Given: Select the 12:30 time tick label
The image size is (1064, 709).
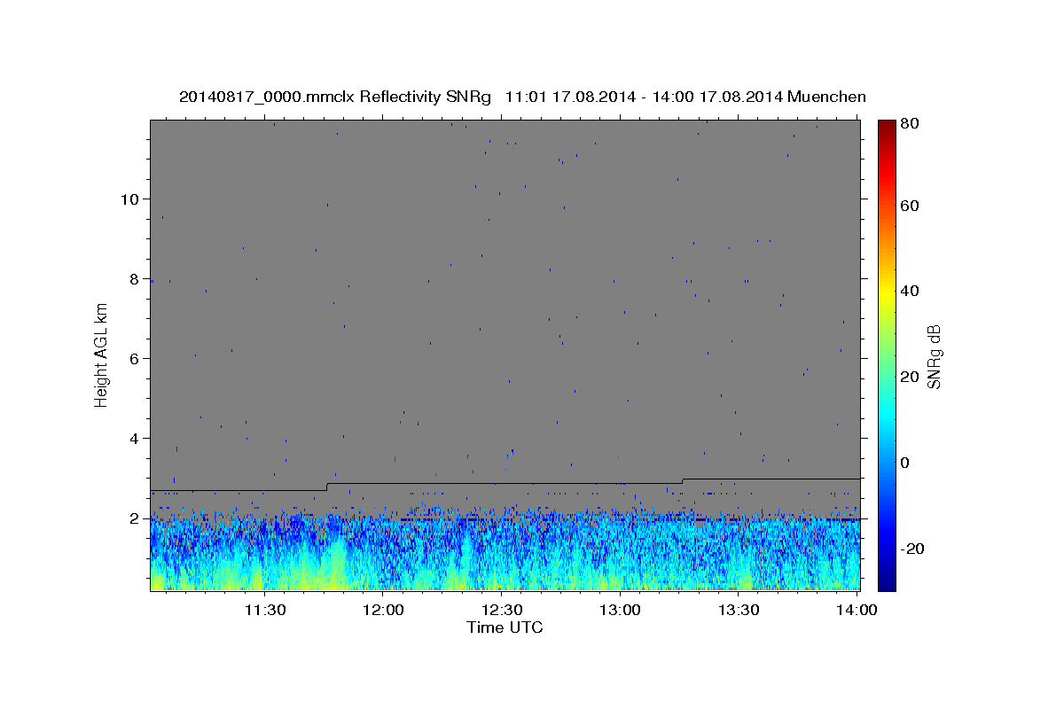Looking at the screenshot, I should tap(502, 610).
